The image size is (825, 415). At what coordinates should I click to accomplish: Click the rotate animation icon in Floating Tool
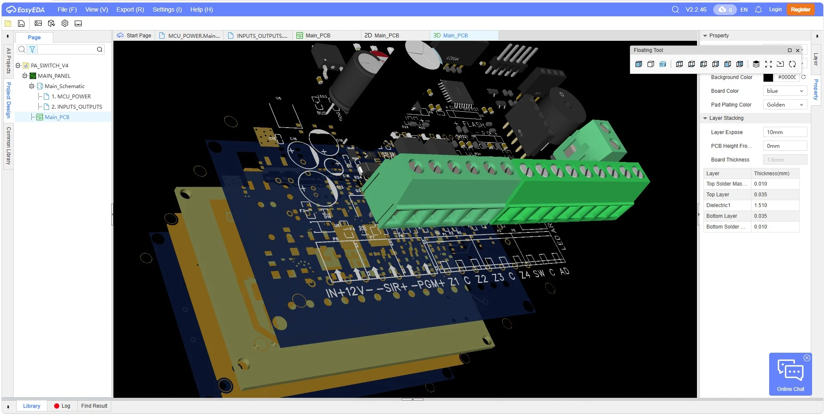pyautogui.click(x=793, y=64)
